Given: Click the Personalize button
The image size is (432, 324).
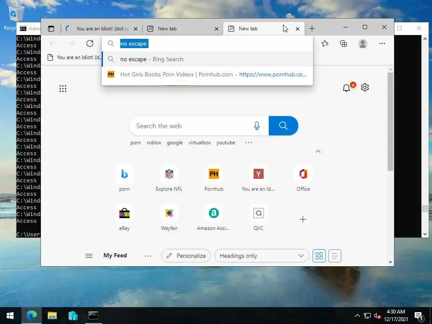Looking at the screenshot, I should (x=186, y=256).
